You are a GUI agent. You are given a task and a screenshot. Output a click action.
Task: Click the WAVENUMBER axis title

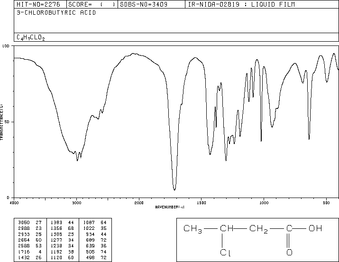170,207
